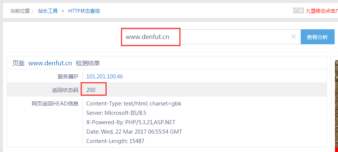Open the ad image in the sidebar
This screenshot has height=152, width=338.
[x=336, y=104]
